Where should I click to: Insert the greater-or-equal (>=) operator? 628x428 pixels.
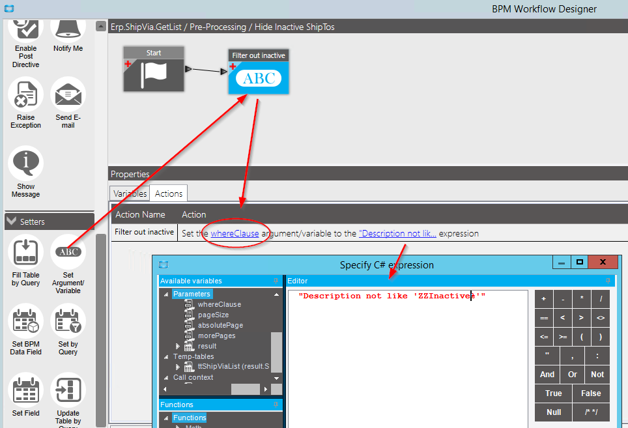pos(563,337)
